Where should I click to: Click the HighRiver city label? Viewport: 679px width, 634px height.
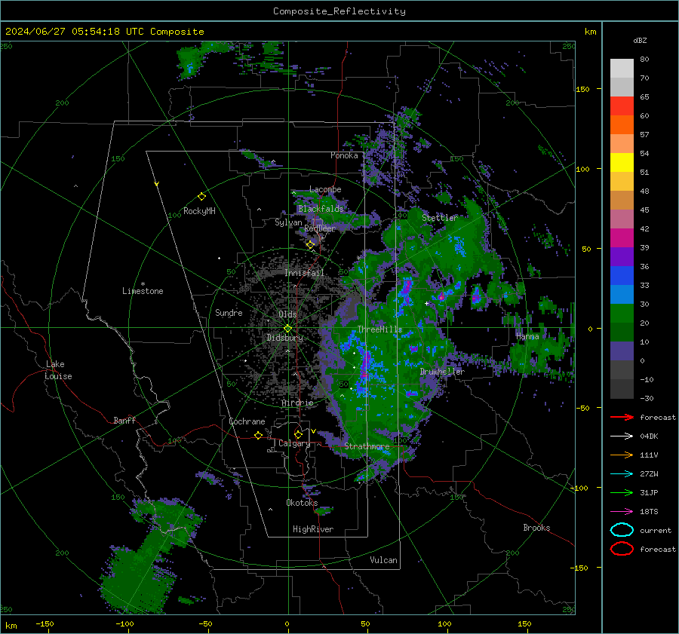click(313, 529)
